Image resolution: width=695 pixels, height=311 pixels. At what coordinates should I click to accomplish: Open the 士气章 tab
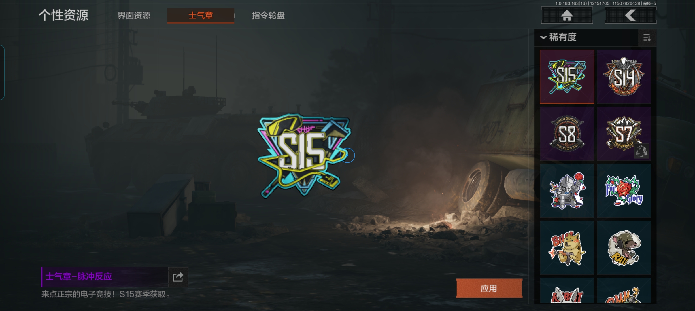coord(201,16)
